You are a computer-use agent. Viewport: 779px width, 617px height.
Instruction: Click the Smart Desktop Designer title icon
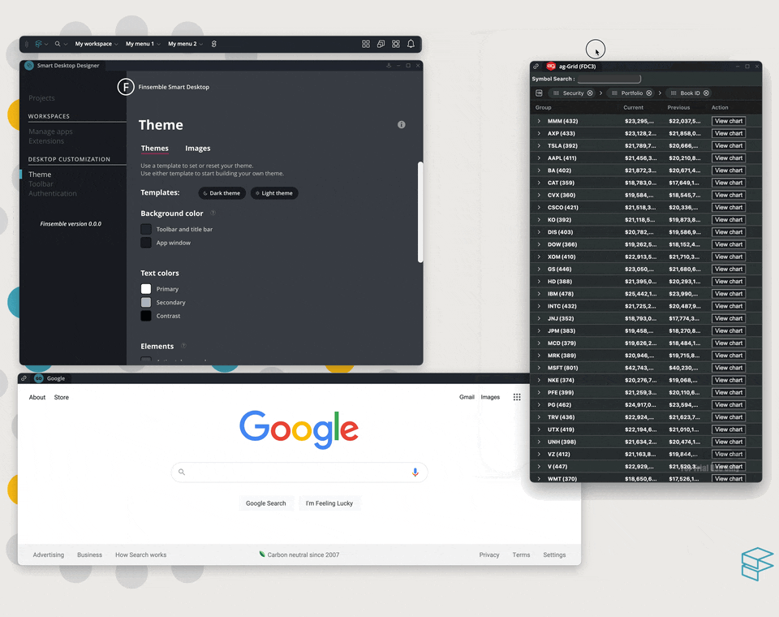pyautogui.click(x=29, y=66)
